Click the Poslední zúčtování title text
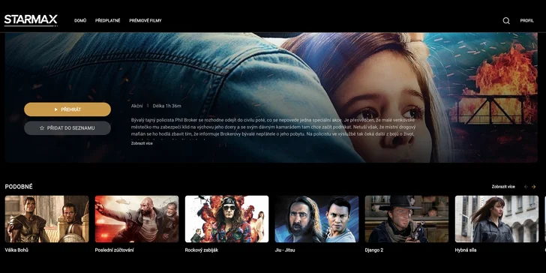The width and height of the screenshot is (546, 273). point(114,250)
